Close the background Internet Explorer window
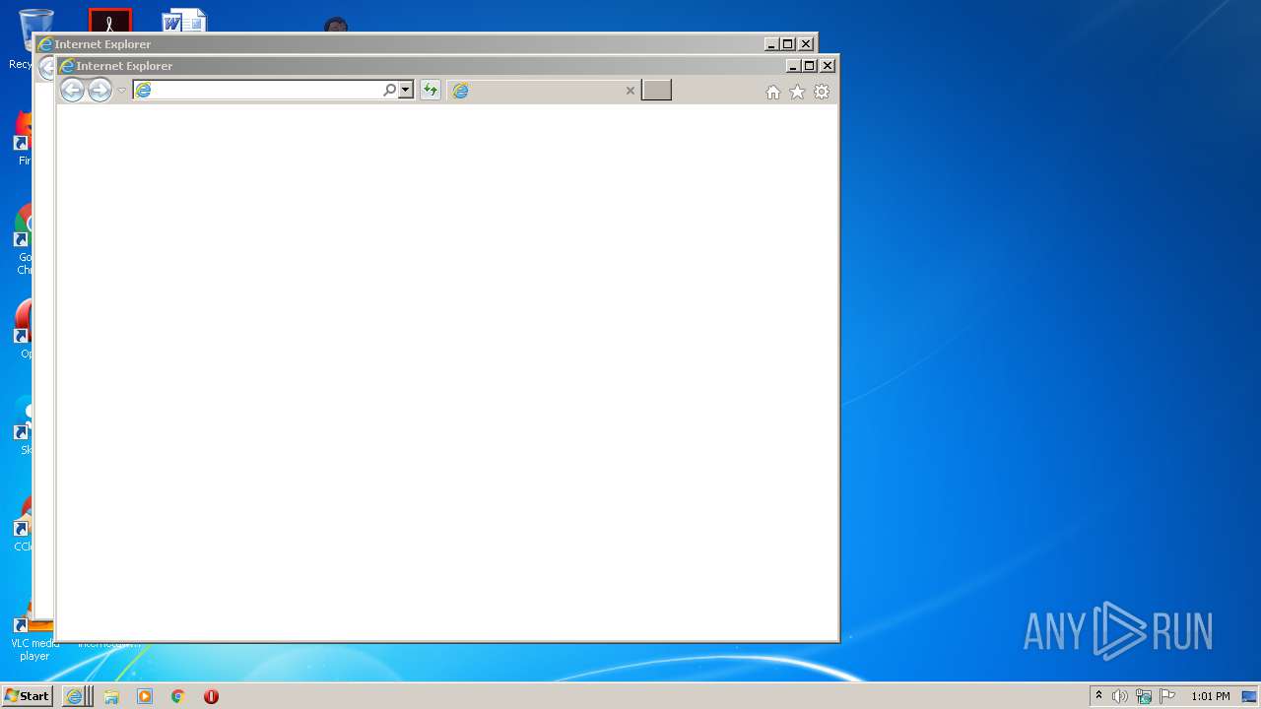Viewport: 1261px width, 709px height. 806,44
